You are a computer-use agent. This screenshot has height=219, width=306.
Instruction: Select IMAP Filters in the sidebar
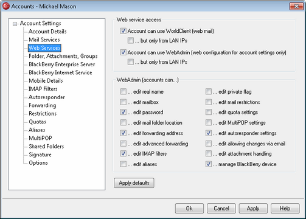point(43,89)
